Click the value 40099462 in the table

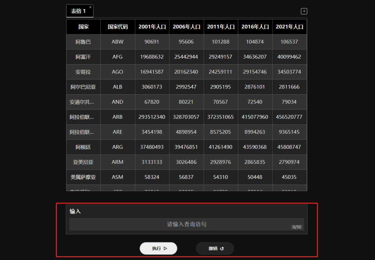coord(289,57)
